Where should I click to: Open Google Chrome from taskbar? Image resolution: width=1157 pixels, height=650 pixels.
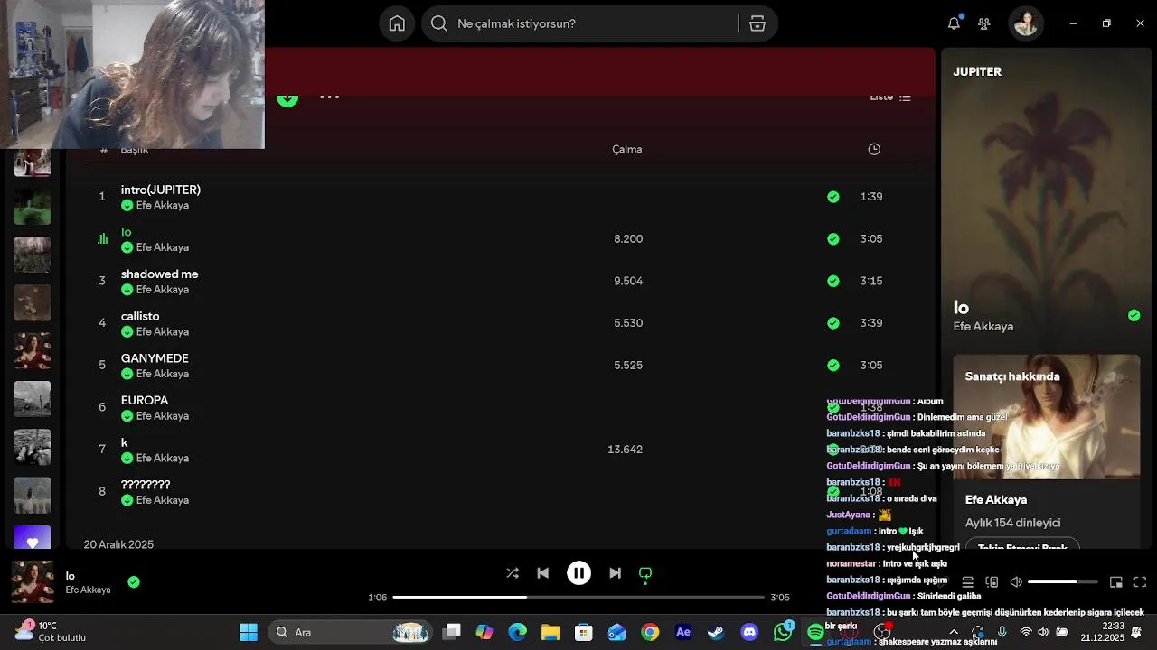click(x=650, y=632)
